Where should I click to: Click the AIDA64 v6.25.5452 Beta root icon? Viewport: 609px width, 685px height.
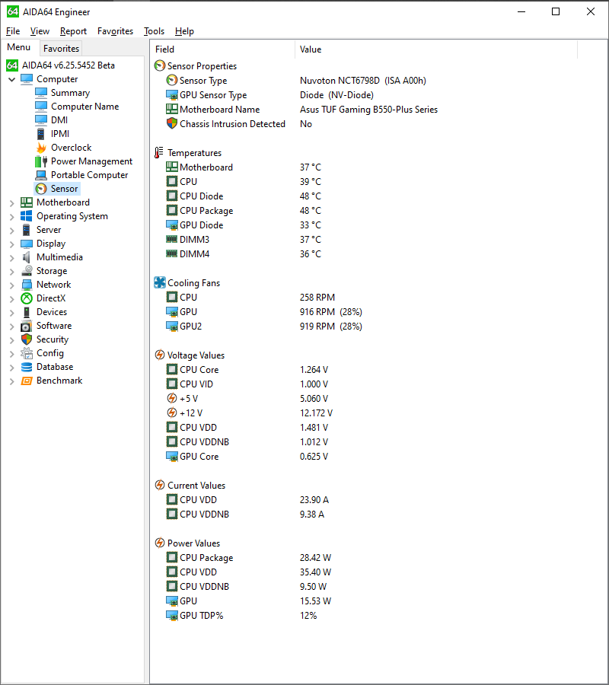(11, 65)
